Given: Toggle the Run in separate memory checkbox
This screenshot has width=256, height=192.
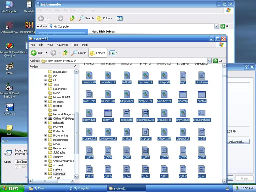Looking at the screenshot, I should point(16,167).
